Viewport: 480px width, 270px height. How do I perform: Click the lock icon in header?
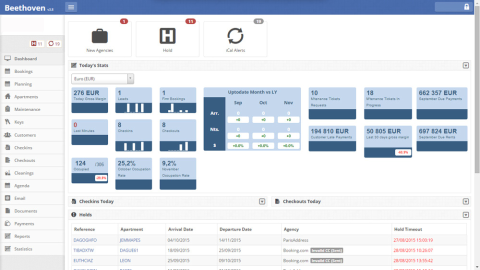(466, 6)
